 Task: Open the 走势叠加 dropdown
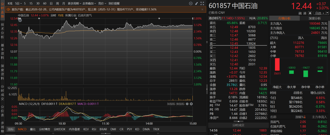point(89,3)
